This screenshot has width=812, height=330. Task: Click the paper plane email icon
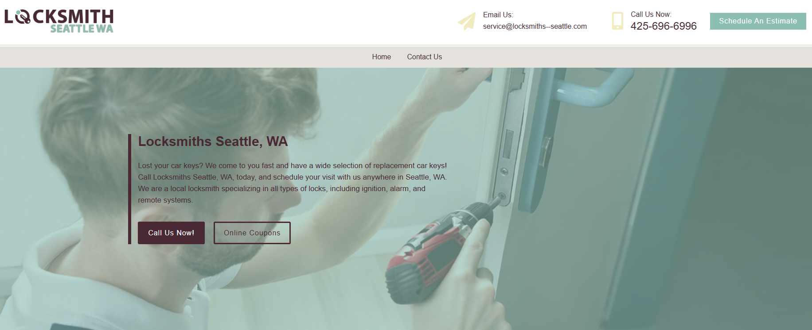pos(467,21)
